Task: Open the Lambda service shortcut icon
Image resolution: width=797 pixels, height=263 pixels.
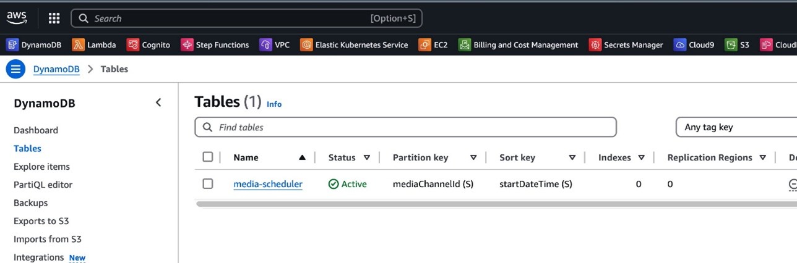Action: coord(78,44)
